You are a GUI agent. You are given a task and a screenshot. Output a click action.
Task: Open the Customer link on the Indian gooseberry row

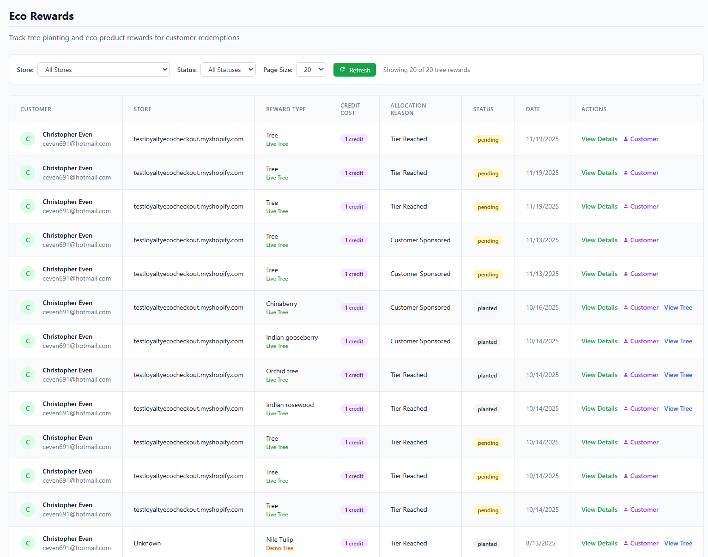[644, 341]
